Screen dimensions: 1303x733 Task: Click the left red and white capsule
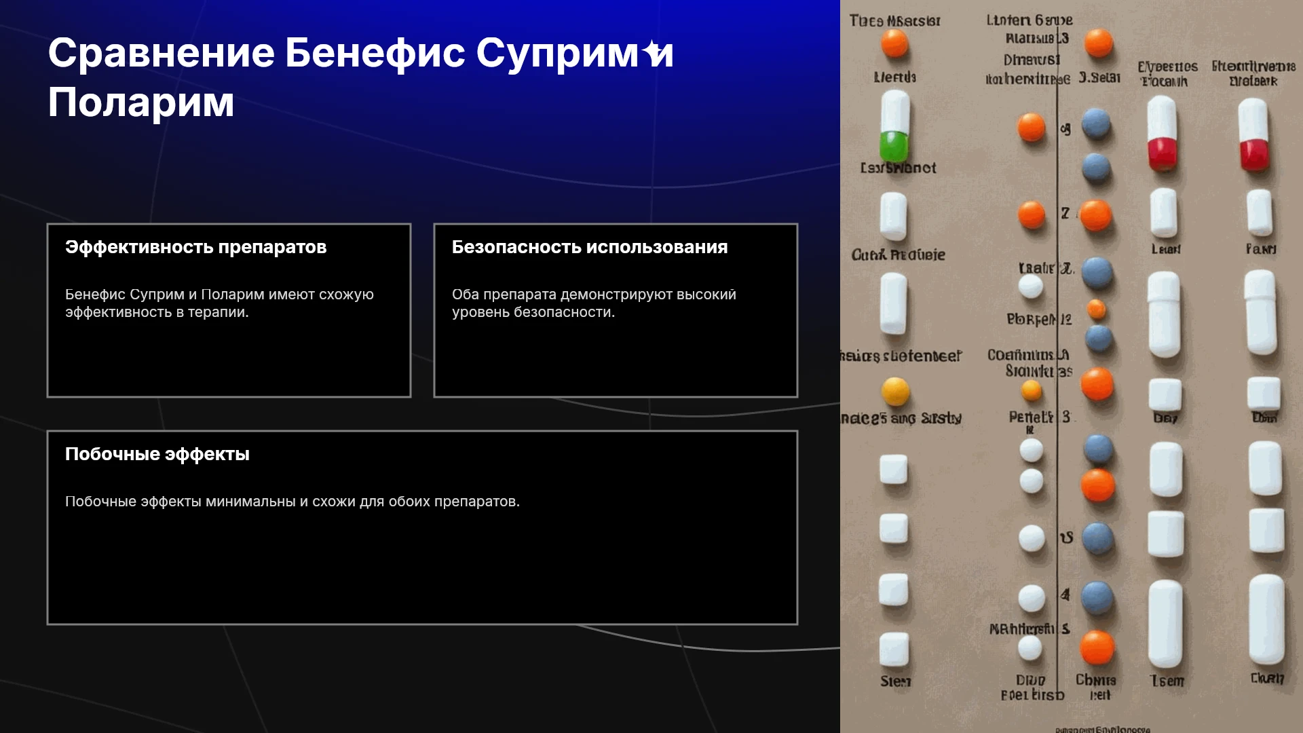pyautogui.click(x=1162, y=133)
